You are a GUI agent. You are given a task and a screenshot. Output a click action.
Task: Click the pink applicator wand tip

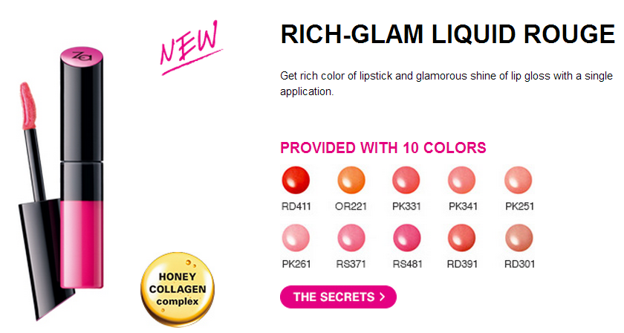click(x=28, y=106)
